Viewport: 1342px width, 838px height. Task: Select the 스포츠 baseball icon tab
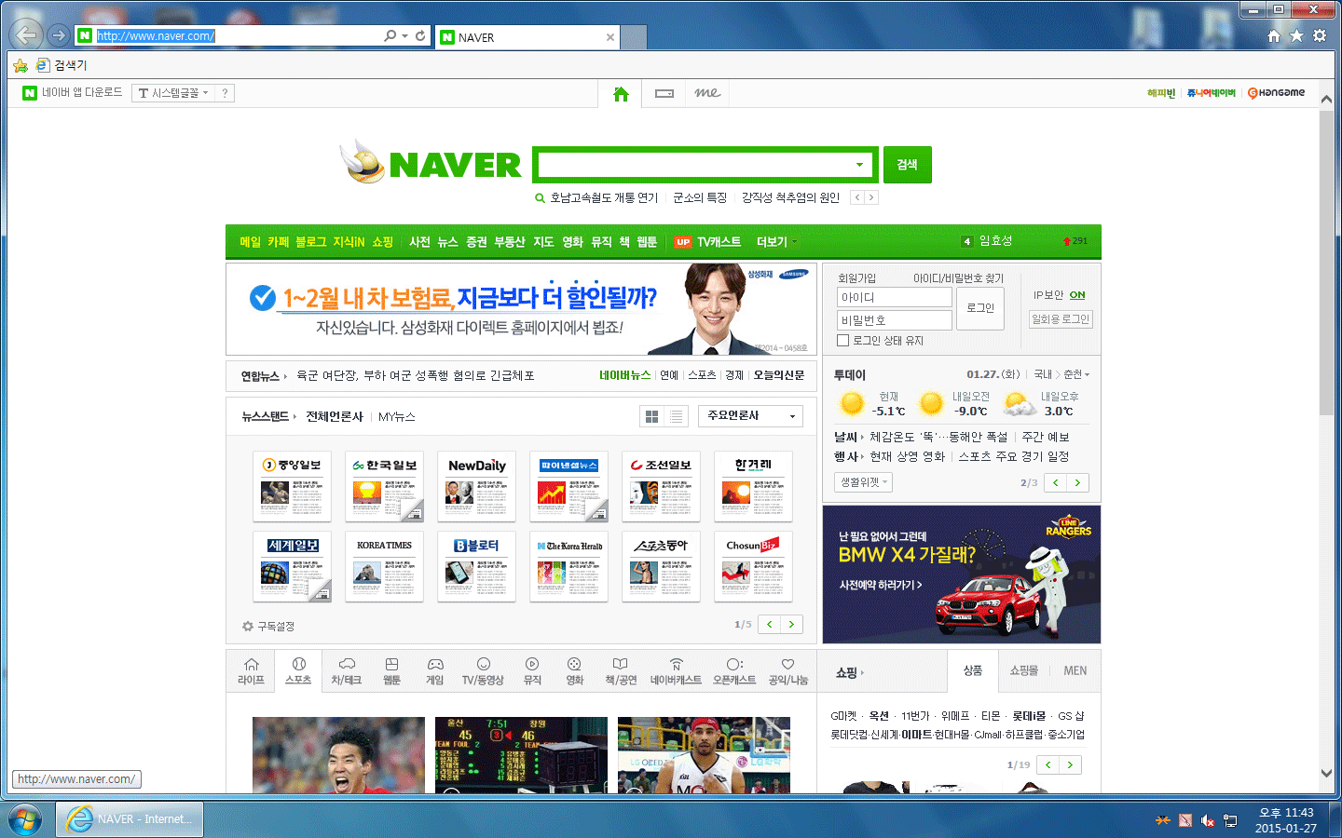[298, 670]
